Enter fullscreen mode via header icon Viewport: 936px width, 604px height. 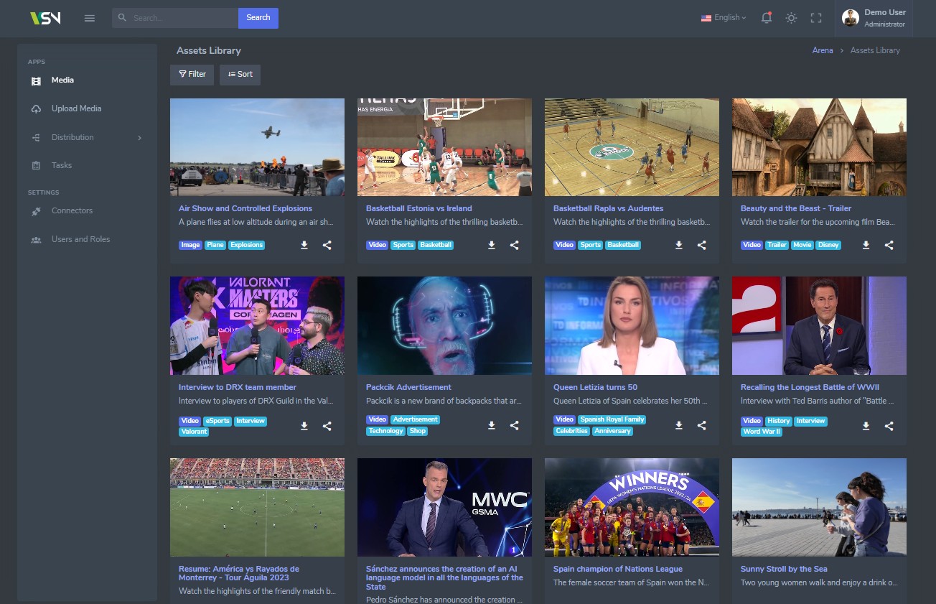(x=815, y=18)
